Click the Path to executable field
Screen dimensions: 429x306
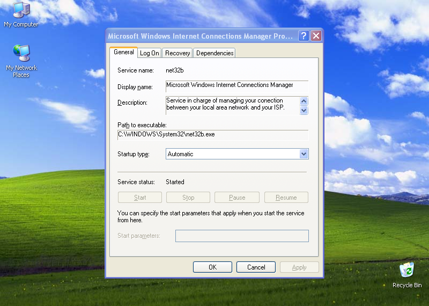pyautogui.click(x=213, y=134)
